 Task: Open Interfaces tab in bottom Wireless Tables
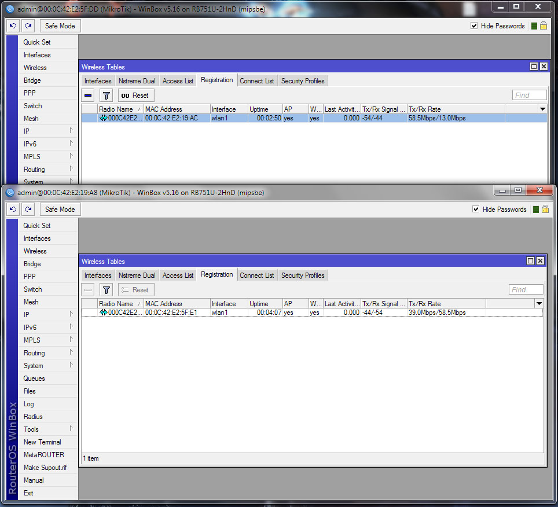click(x=98, y=275)
